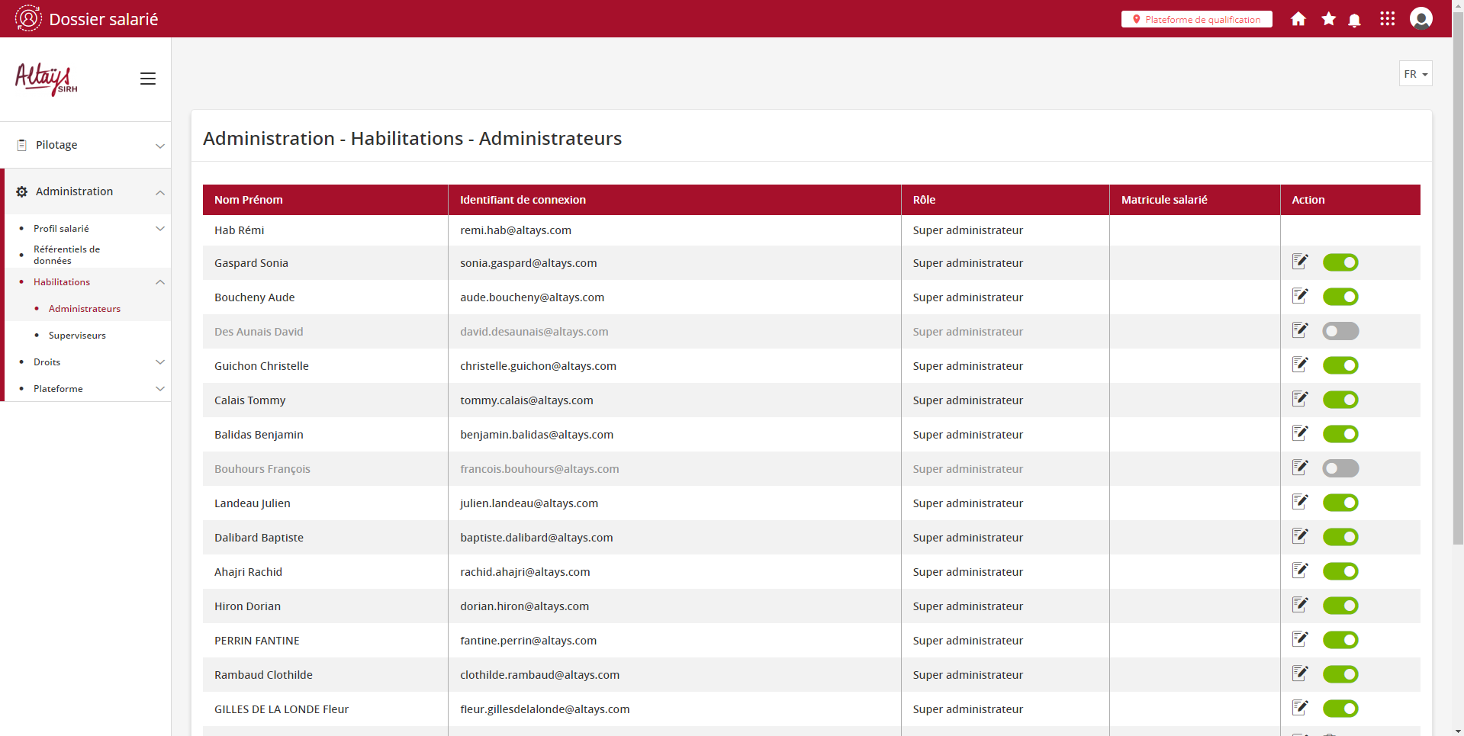Edit Gaspard Sonia administrator entry
The image size is (1464, 736).
pos(1300,262)
